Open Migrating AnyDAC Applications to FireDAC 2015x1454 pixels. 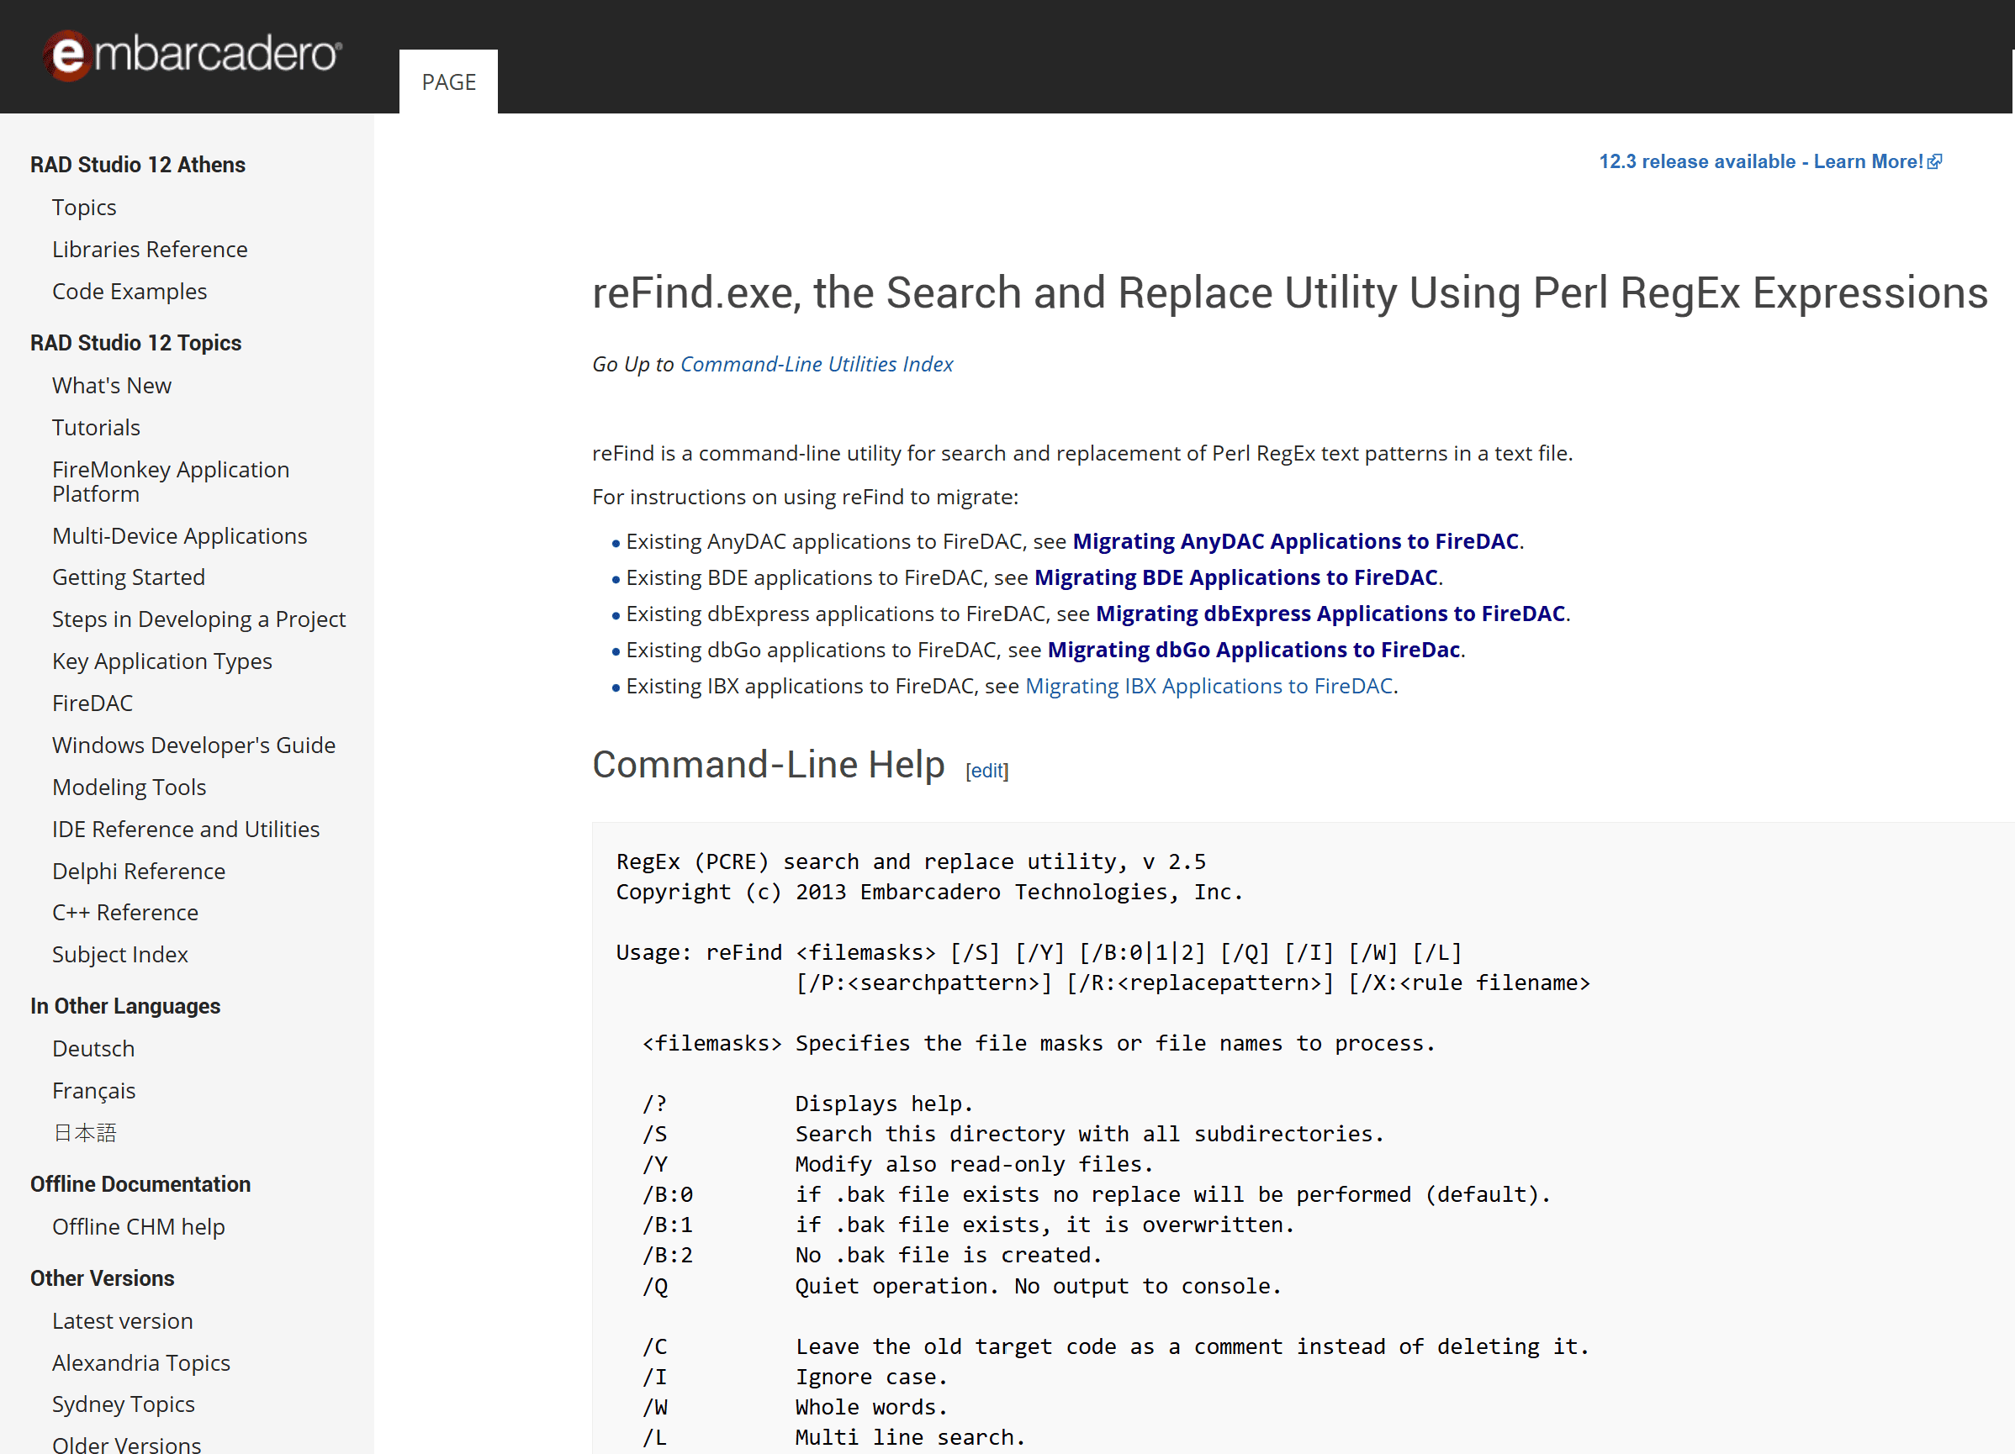coord(1295,540)
